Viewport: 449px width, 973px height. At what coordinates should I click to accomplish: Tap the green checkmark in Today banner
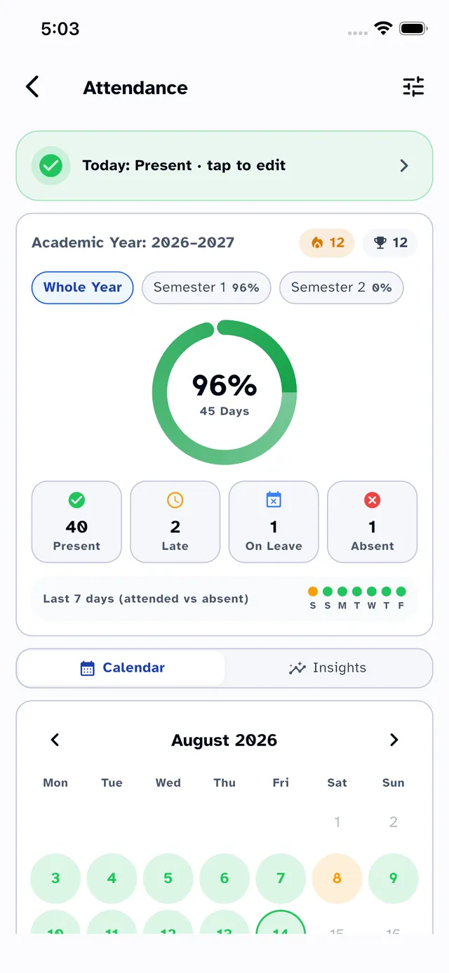click(x=51, y=166)
